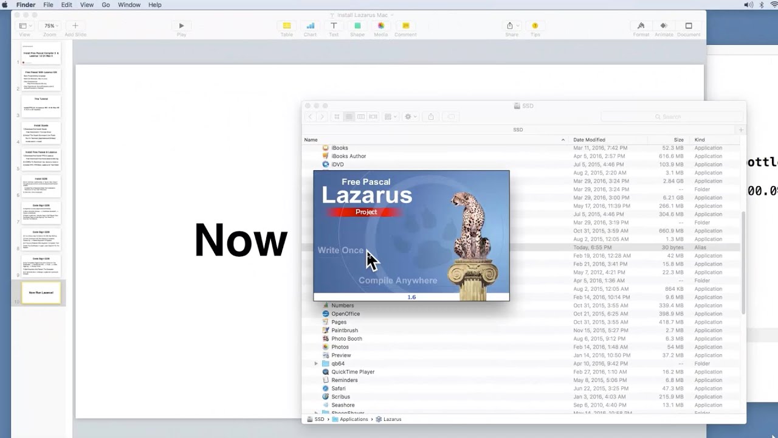Screen dimensions: 778x438
Task: Click Finder share button
Action: pyautogui.click(x=431, y=117)
